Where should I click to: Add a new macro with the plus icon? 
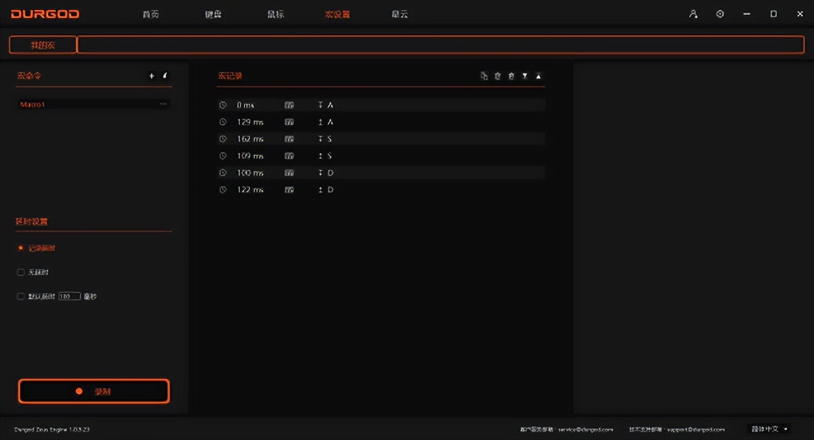click(151, 75)
